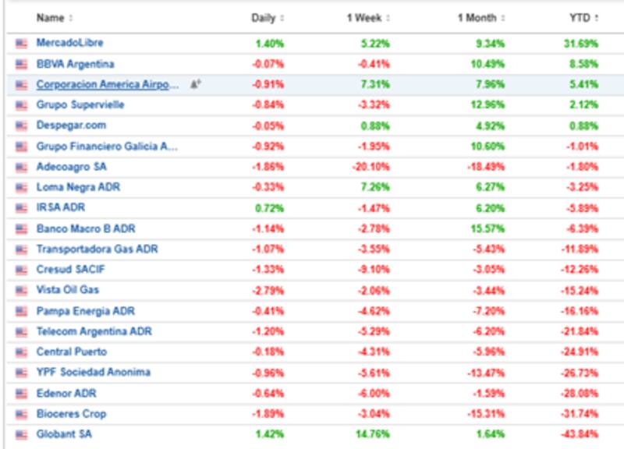Open the Telecom Argentina ADR page
Image resolution: width=624 pixels, height=449 pixels.
94,331
